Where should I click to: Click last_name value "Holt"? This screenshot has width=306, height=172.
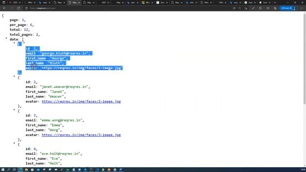(54, 163)
